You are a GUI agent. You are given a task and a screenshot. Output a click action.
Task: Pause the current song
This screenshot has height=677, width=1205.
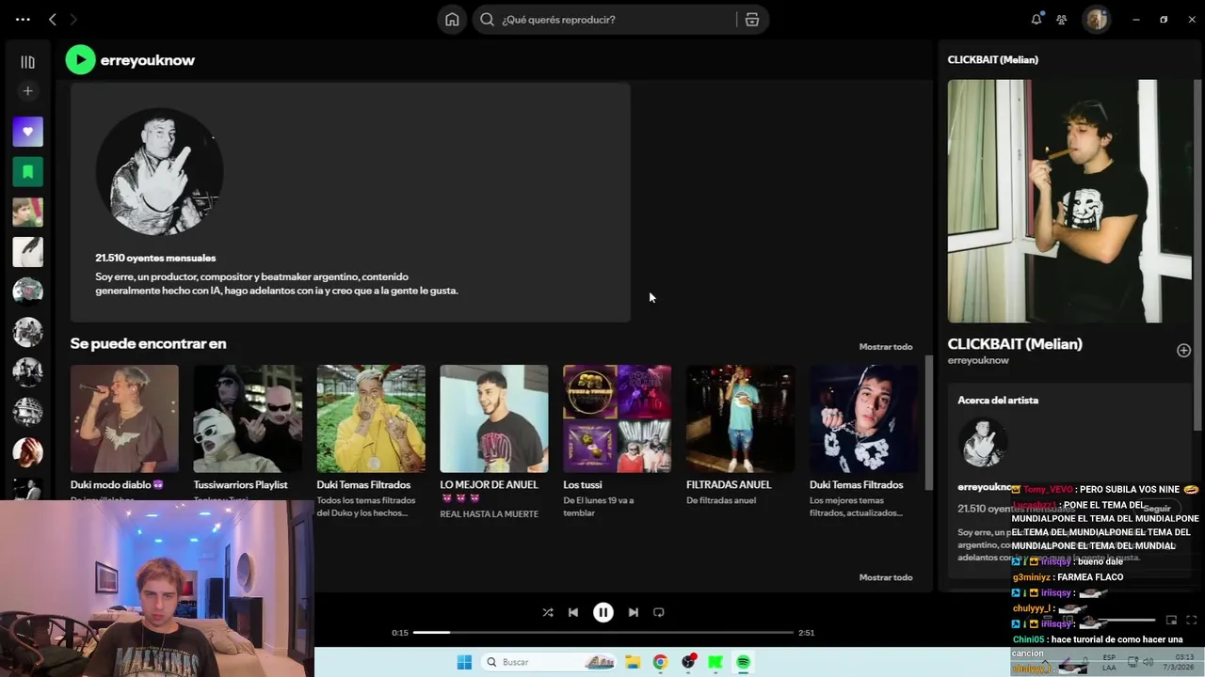(603, 612)
